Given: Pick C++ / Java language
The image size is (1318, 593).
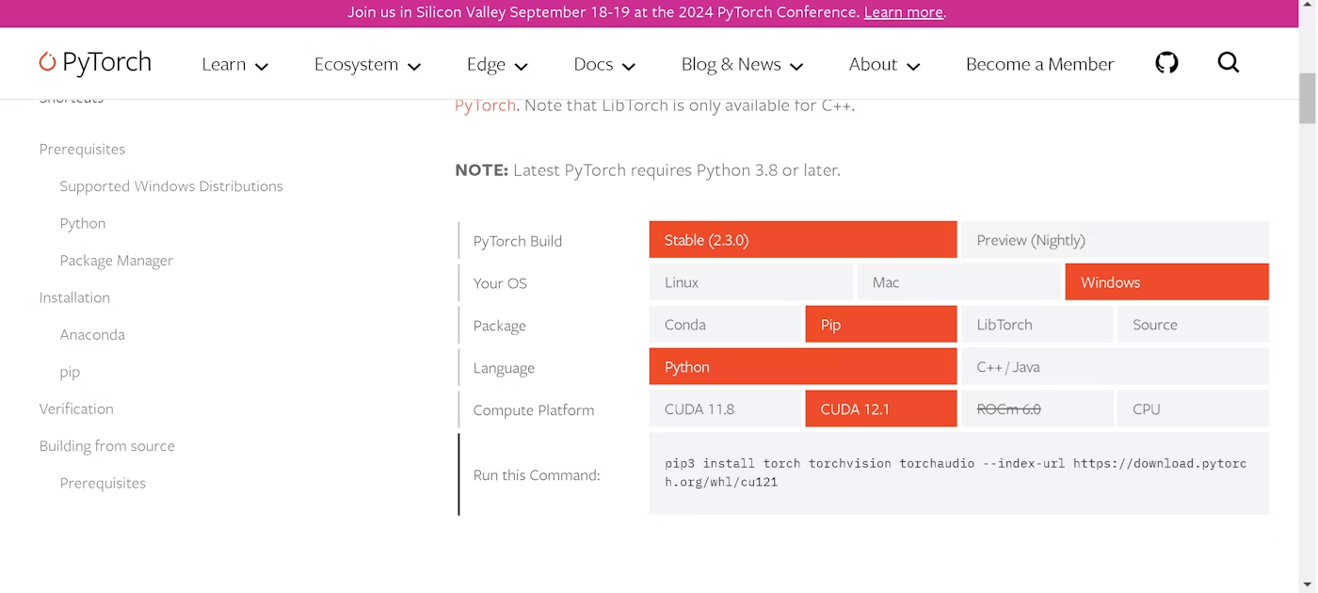Looking at the screenshot, I should [x=1115, y=367].
